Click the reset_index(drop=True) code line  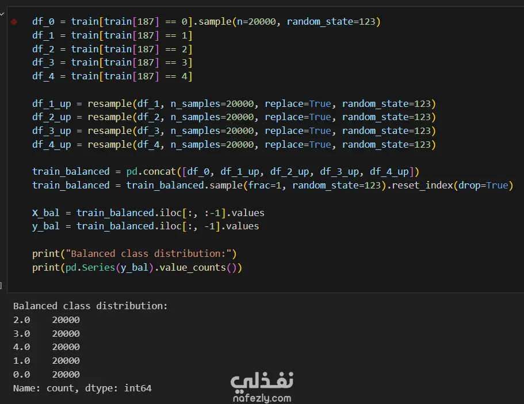(272, 185)
